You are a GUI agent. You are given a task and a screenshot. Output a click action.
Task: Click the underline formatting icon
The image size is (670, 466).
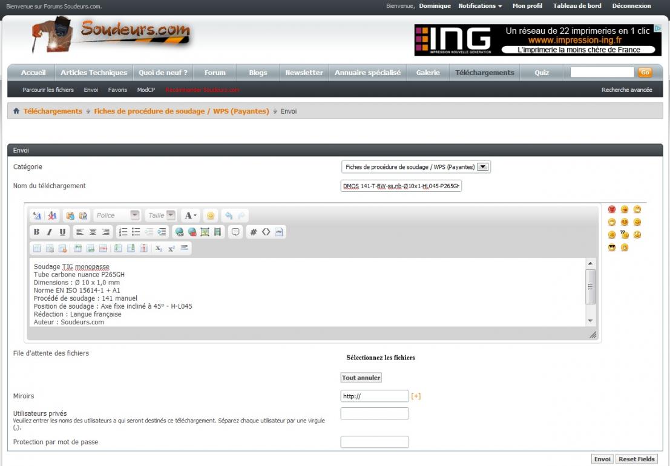(x=62, y=232)
